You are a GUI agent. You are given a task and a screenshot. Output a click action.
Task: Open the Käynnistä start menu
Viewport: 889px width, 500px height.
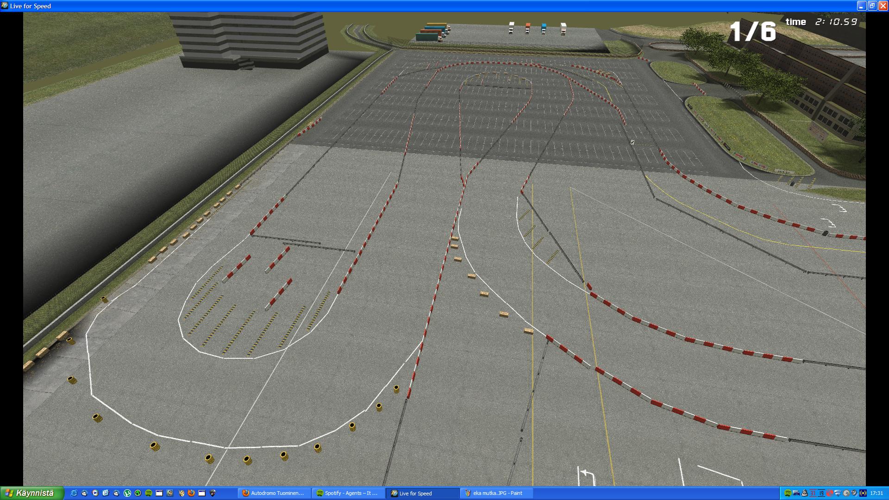pyautogui.click(x=31, y=493)
